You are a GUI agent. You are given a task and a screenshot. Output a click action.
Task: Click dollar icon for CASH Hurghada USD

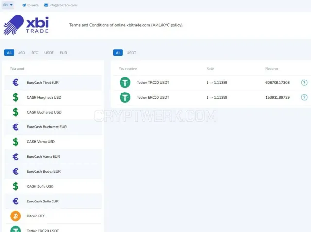[x=16, y=97]
